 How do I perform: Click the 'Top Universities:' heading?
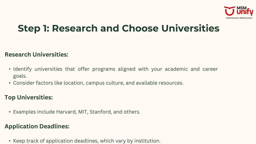click(29, 97)
